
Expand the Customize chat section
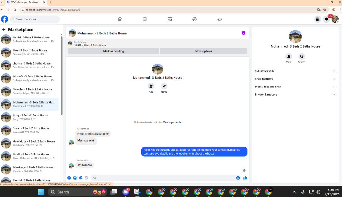pos(295,71)
